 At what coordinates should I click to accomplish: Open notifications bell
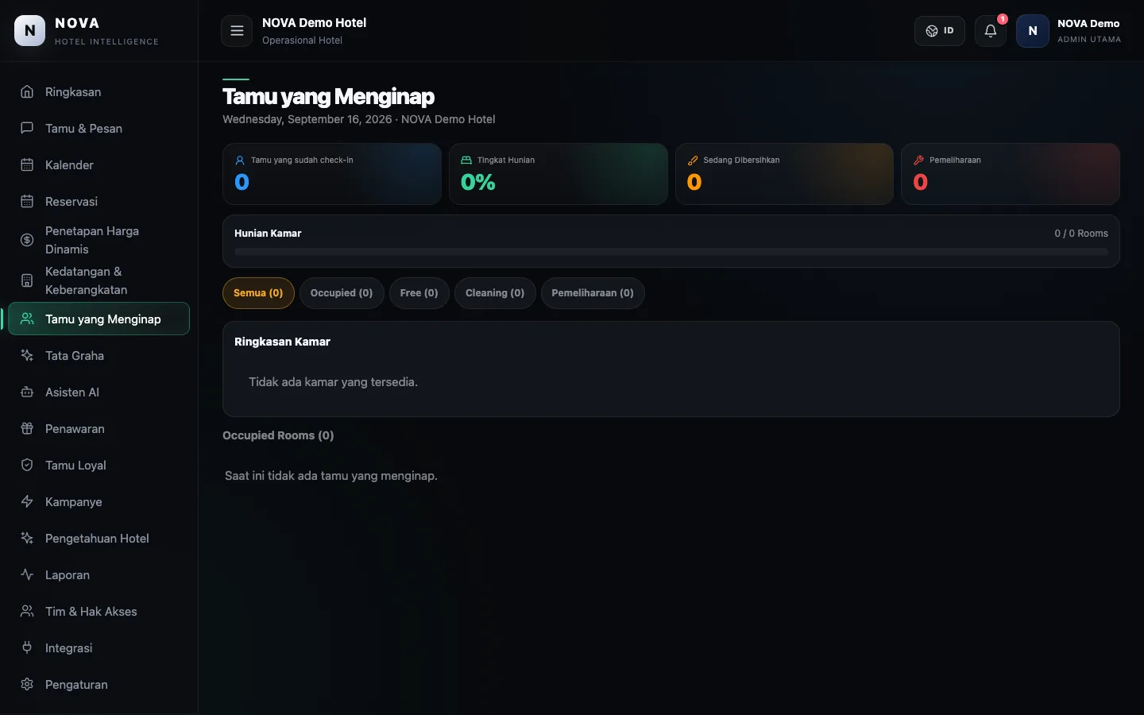(x=991, y=31)
